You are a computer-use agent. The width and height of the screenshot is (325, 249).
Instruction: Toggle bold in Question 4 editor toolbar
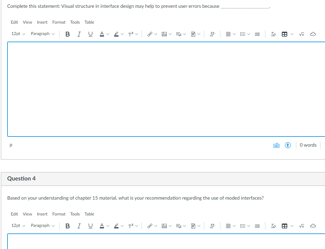click(67, 226)
